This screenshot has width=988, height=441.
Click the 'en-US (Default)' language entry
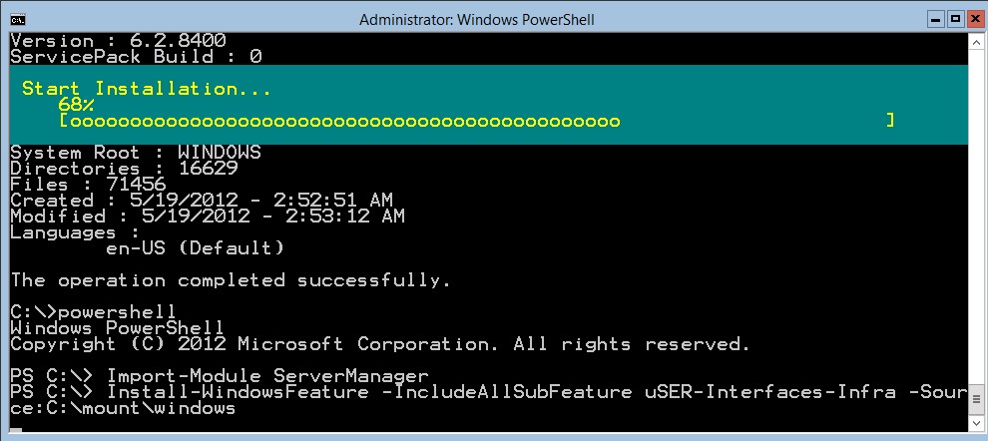[196, 248]
